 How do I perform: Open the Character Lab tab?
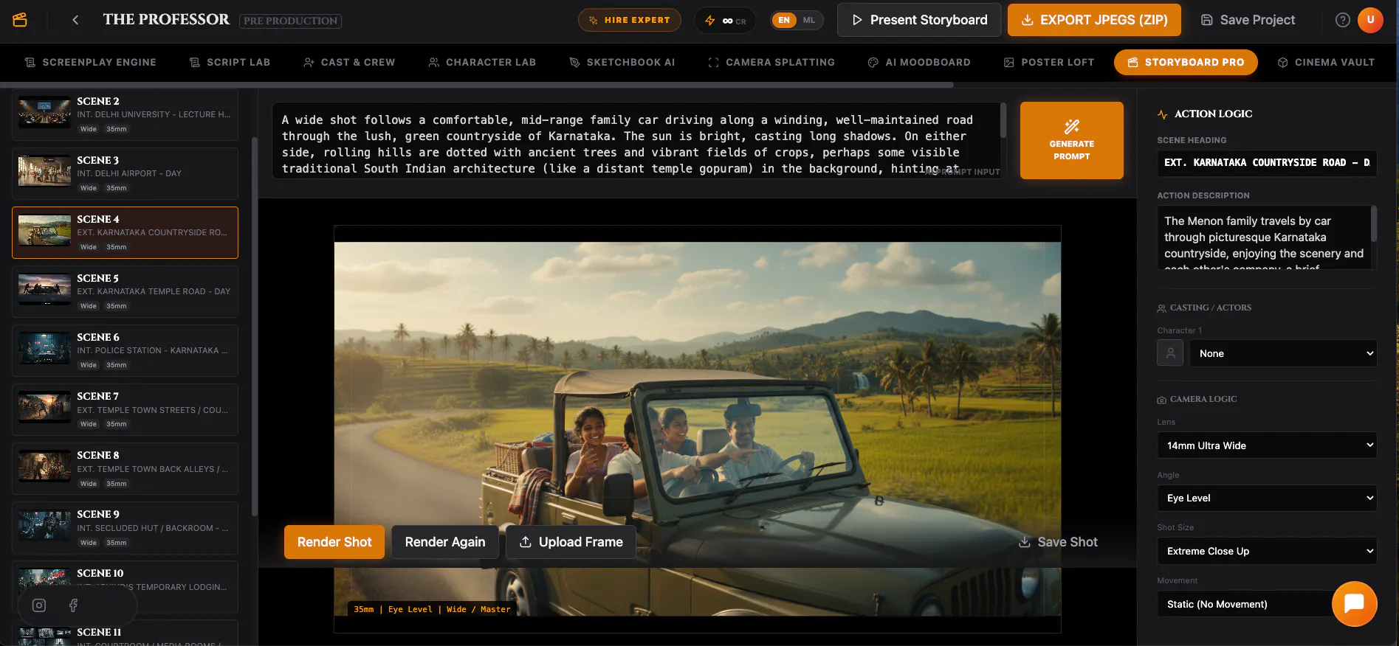tap(482, 63)
